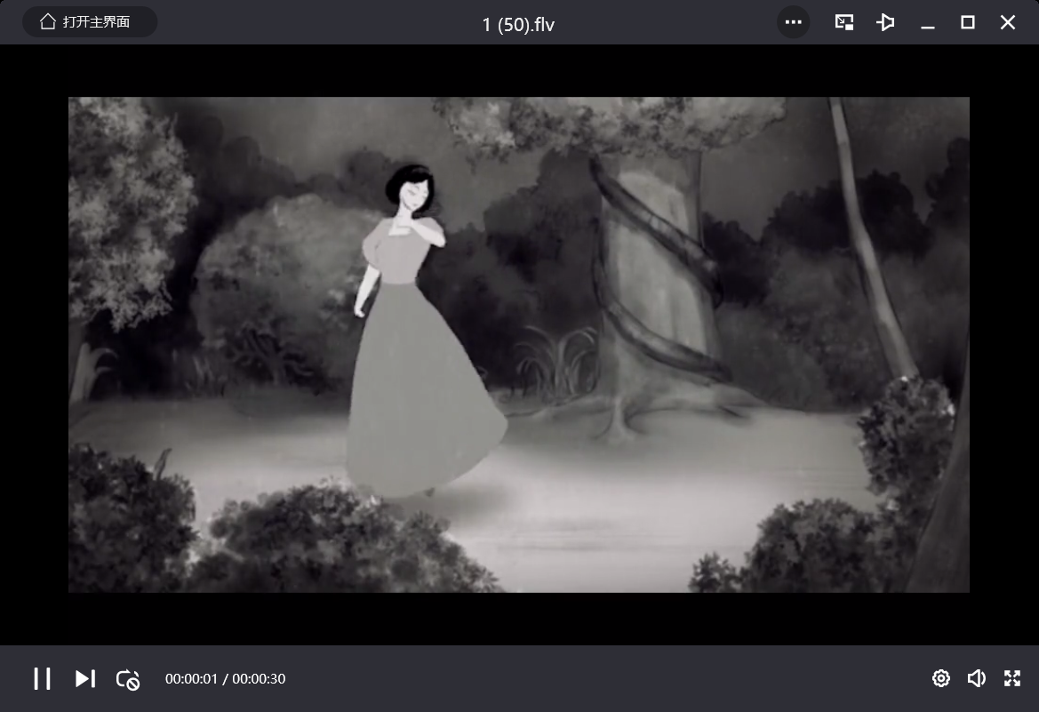Mute the volume speaker icon

tap(976, 678)
